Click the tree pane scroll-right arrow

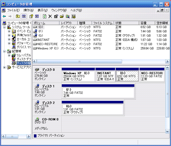[28, 136]
